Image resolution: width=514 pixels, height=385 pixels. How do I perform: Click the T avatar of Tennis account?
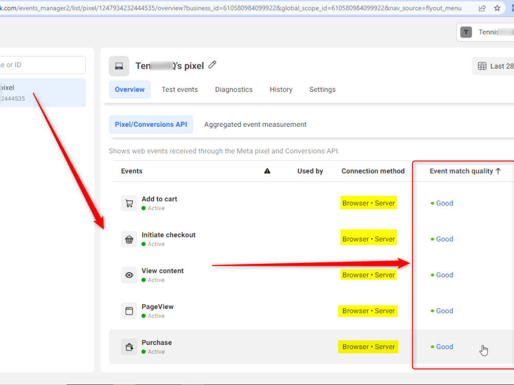(x=466, y=32)
